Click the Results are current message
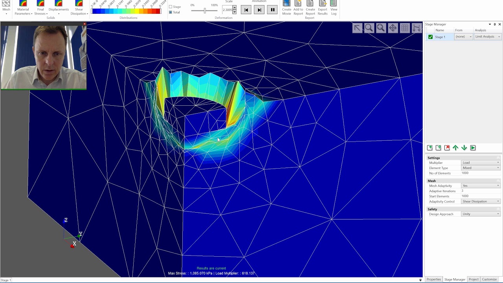 pyautogui.click(x=211, y=268)
